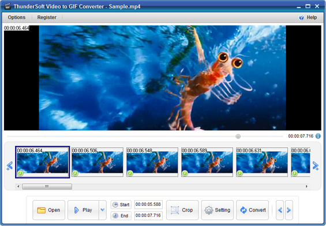326x226 pixels.
Task: Click the Open file button
Action: pyautogui.click(x=48, y=210)
